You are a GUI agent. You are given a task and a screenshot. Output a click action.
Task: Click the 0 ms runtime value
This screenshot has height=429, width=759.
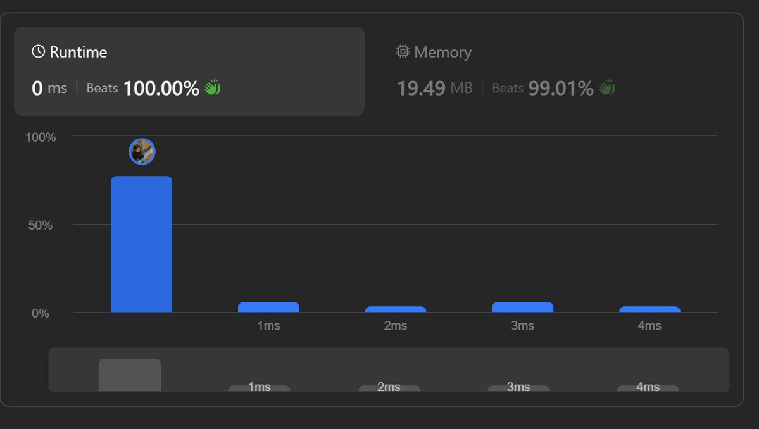point(49,88)
